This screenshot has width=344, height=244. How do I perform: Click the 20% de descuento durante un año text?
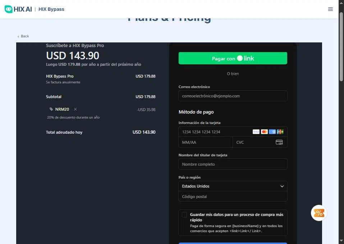73,118
